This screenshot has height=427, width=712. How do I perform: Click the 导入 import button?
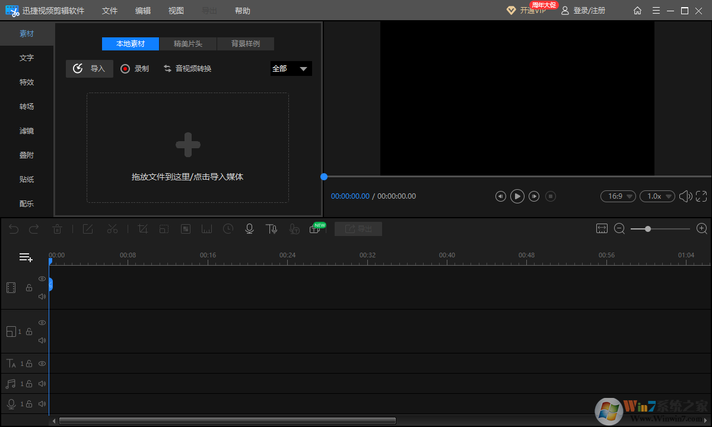(90, 69)
